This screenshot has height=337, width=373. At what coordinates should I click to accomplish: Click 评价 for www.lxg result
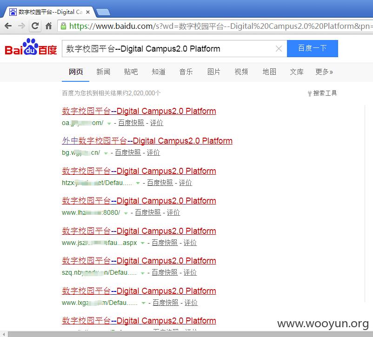pos(191,303)
